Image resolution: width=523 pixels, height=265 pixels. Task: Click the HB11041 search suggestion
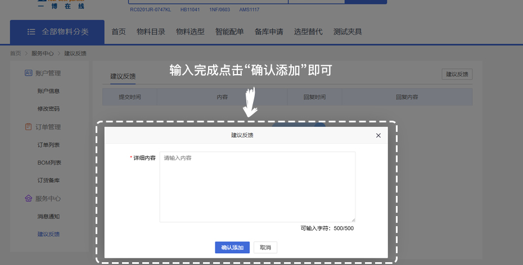[190, 10]
